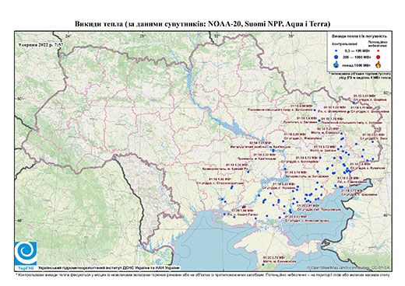Click the UkrGMI spiral logo
Screen dimensions: 405x286
point(26,253)
